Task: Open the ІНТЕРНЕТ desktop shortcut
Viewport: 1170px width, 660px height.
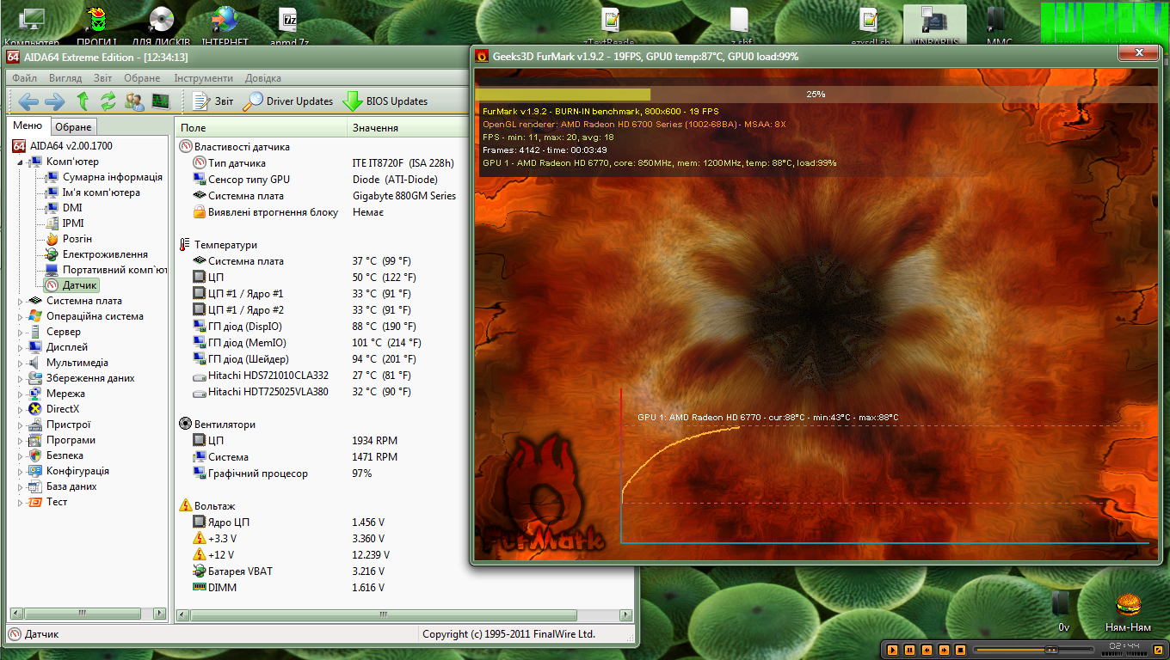Action: click(x=225, y=25)
